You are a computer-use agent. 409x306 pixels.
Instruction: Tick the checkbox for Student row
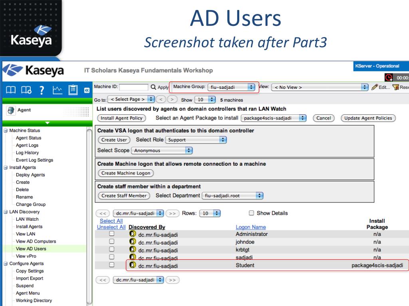(112, 265)
